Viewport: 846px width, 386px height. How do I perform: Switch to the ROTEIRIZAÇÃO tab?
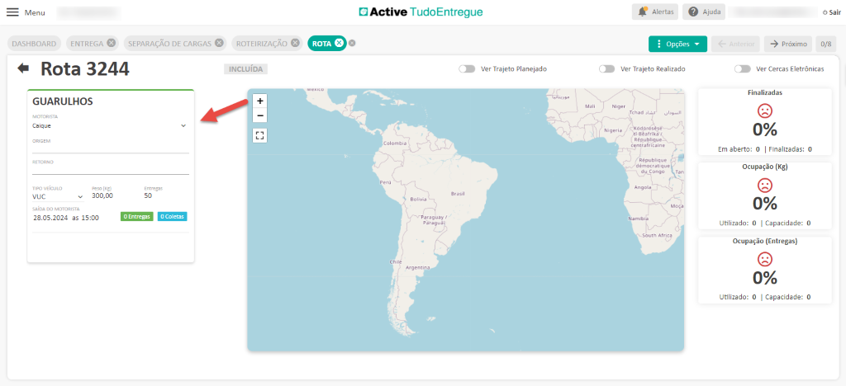262,44
